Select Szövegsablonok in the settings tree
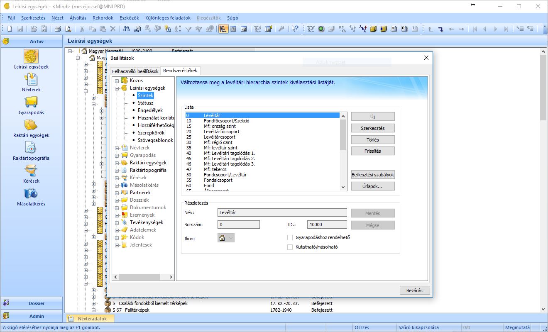 [155, 140]
